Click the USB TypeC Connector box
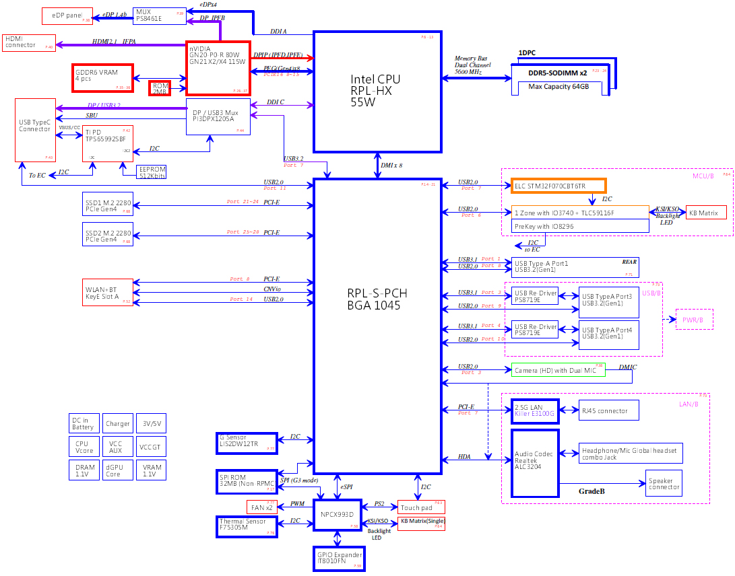Viewport: 735px width, 576px height. point(35,129)
